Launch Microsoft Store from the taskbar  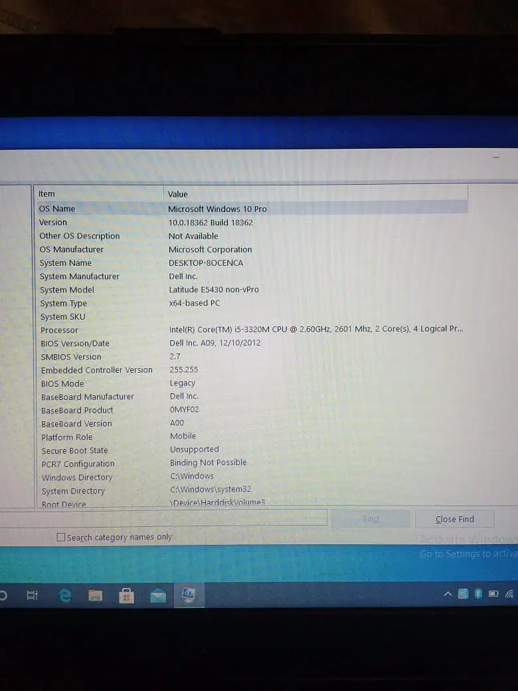point(126,596)
